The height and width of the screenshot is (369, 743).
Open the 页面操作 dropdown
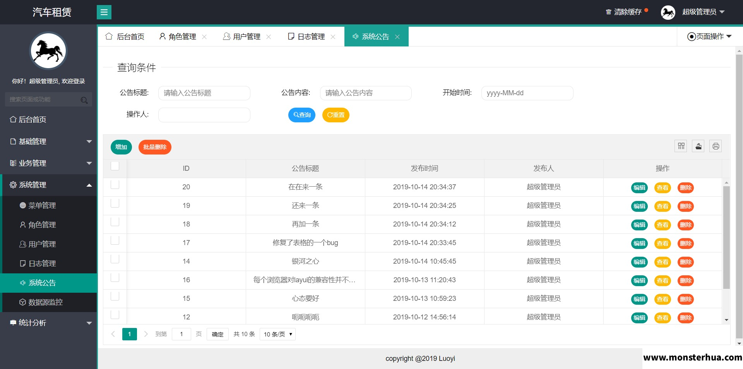709,36
